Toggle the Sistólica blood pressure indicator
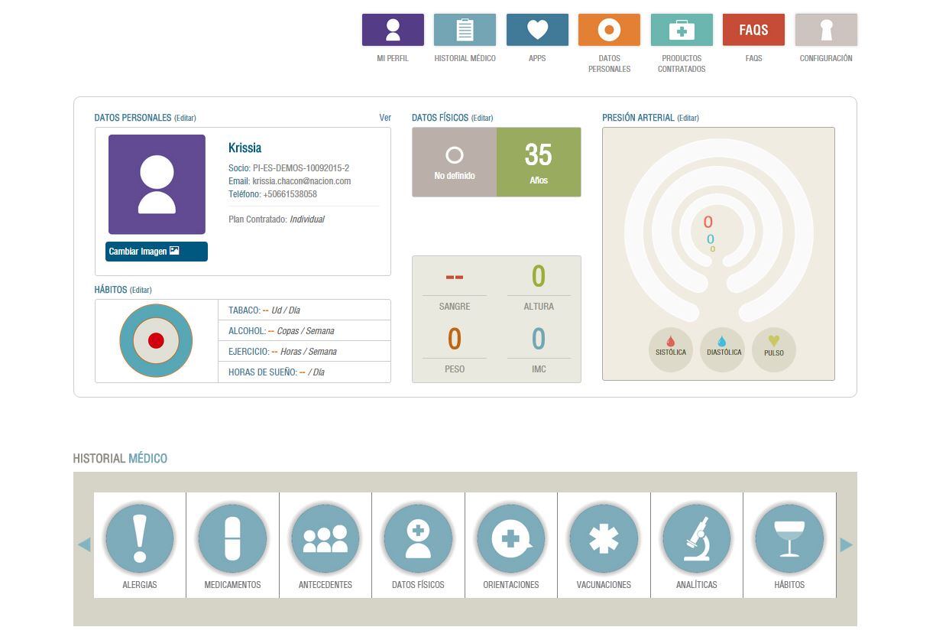 coord(671,349)
